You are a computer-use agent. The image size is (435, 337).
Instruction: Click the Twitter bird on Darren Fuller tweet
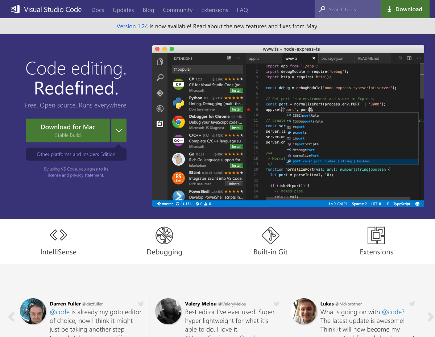point(141,304)
